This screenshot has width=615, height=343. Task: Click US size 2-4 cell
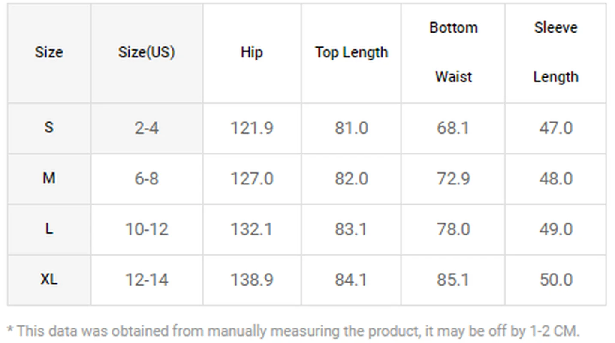[147, 128]
